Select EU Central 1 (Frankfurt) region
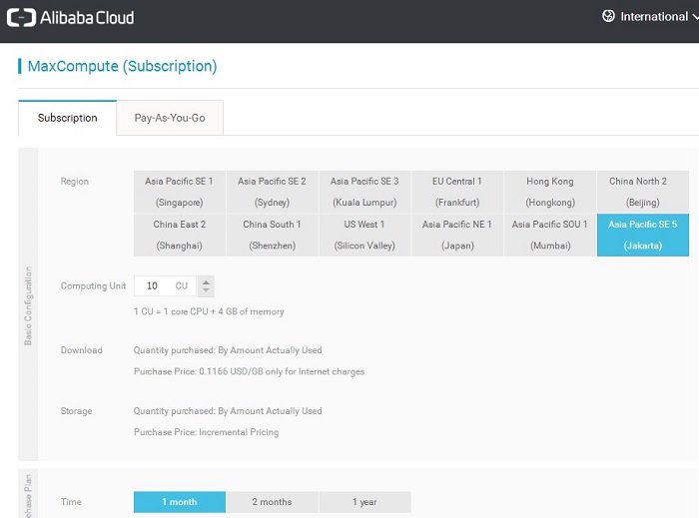 (x=457, y=192)
